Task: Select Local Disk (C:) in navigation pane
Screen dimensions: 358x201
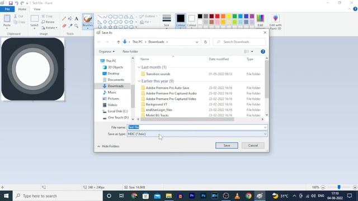Action: [115, 111]
